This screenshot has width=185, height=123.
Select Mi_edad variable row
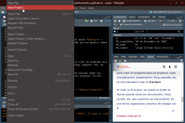coord(148,45)
